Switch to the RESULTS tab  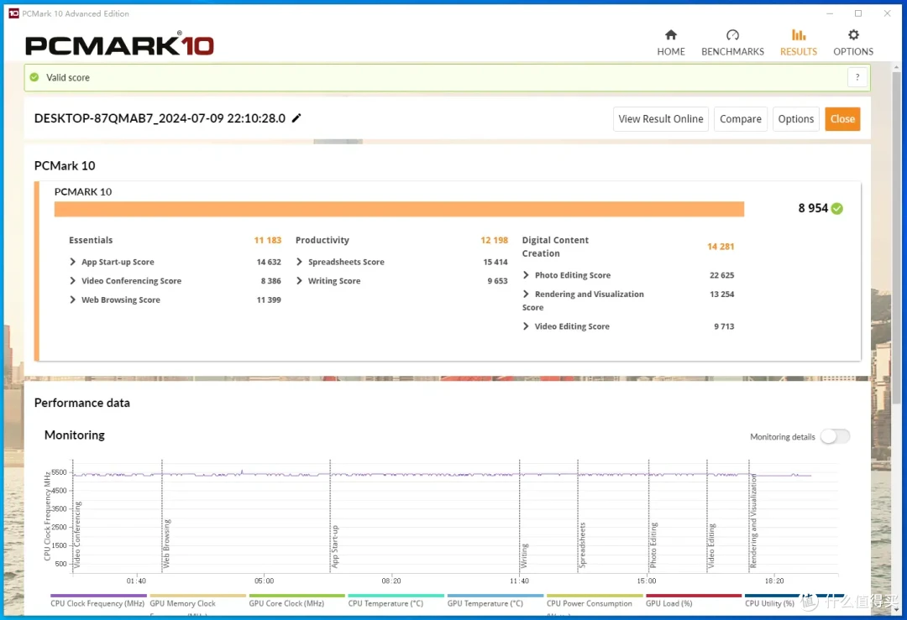pyautogui.click(x=799, y=43)
